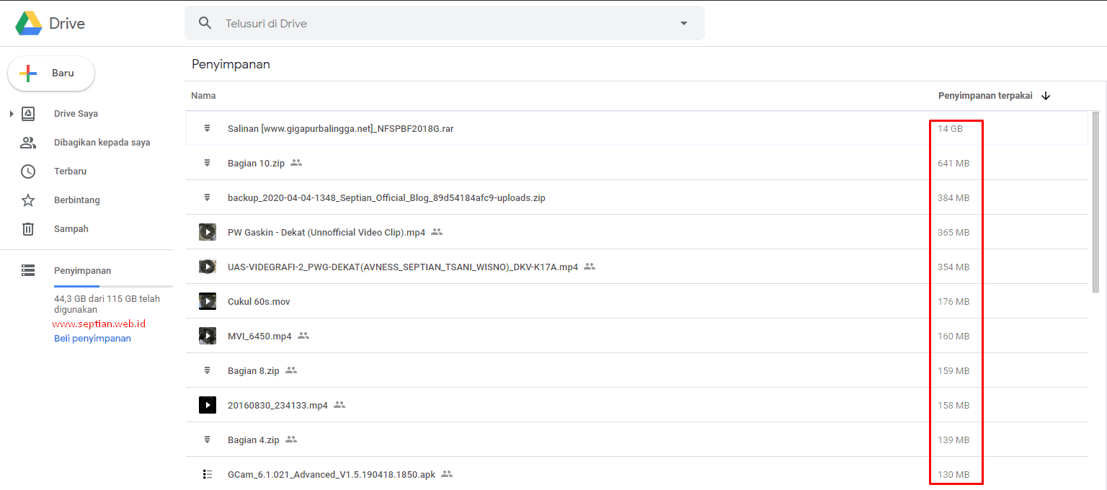Select the search magnifier icon
The width and height of the screenshot is (1107, 490).
coord(205,22)
